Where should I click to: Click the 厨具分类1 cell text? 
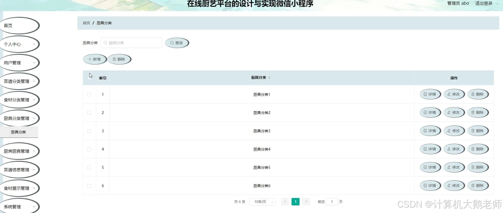coord(262,95)
